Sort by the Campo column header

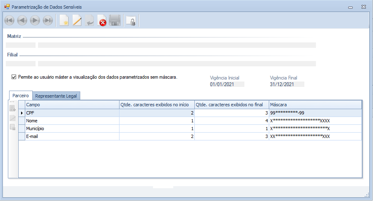click(72, 105)
